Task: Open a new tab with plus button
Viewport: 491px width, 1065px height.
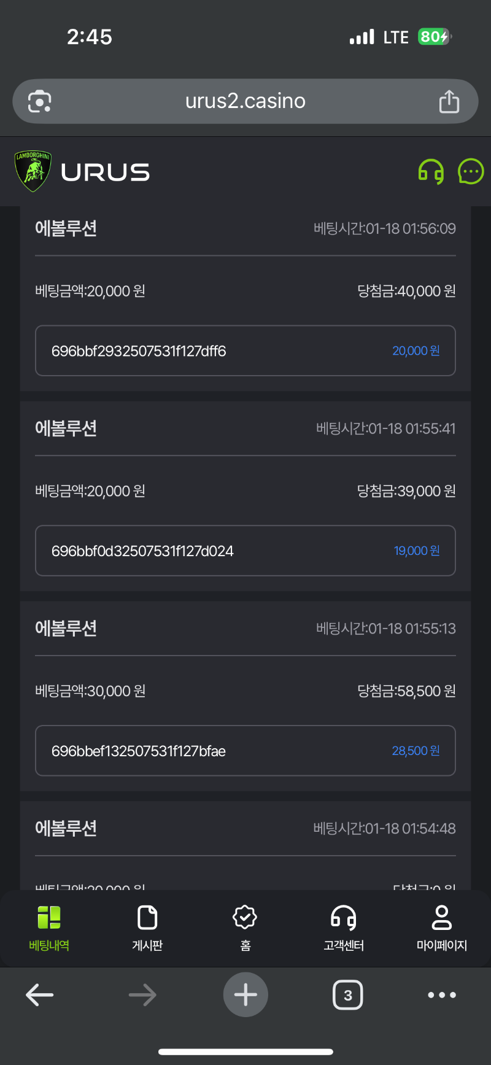Action: click(x=245, y=994)
